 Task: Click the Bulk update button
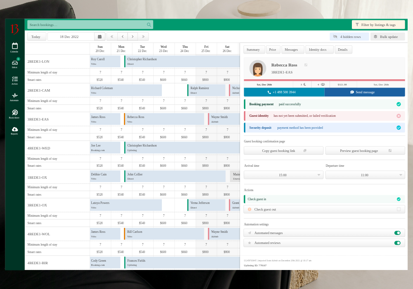387,37
